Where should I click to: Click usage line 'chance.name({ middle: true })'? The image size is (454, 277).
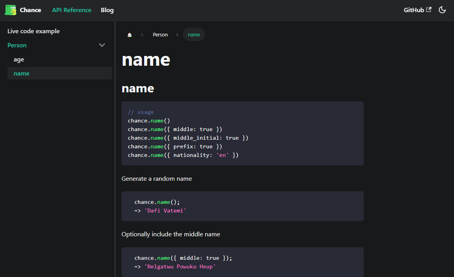click(x=175, y=130)
